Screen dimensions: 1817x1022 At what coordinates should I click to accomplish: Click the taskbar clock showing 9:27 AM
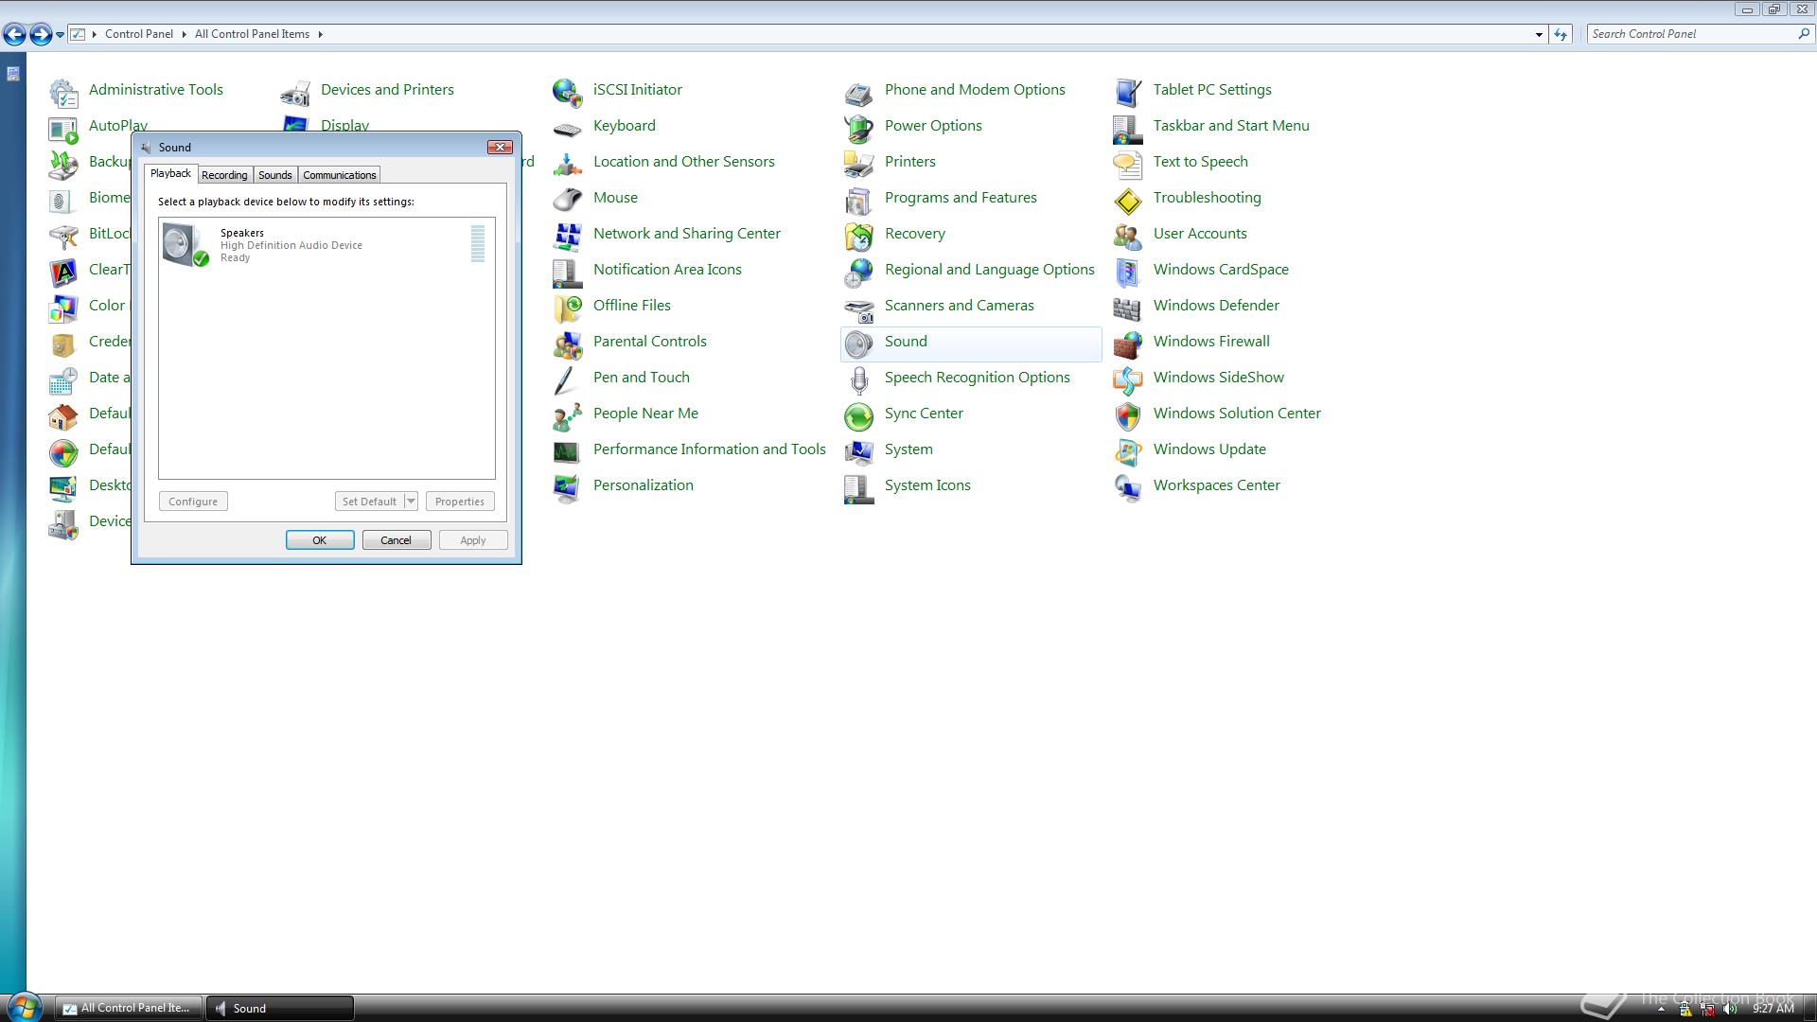click(1773, 1009)
